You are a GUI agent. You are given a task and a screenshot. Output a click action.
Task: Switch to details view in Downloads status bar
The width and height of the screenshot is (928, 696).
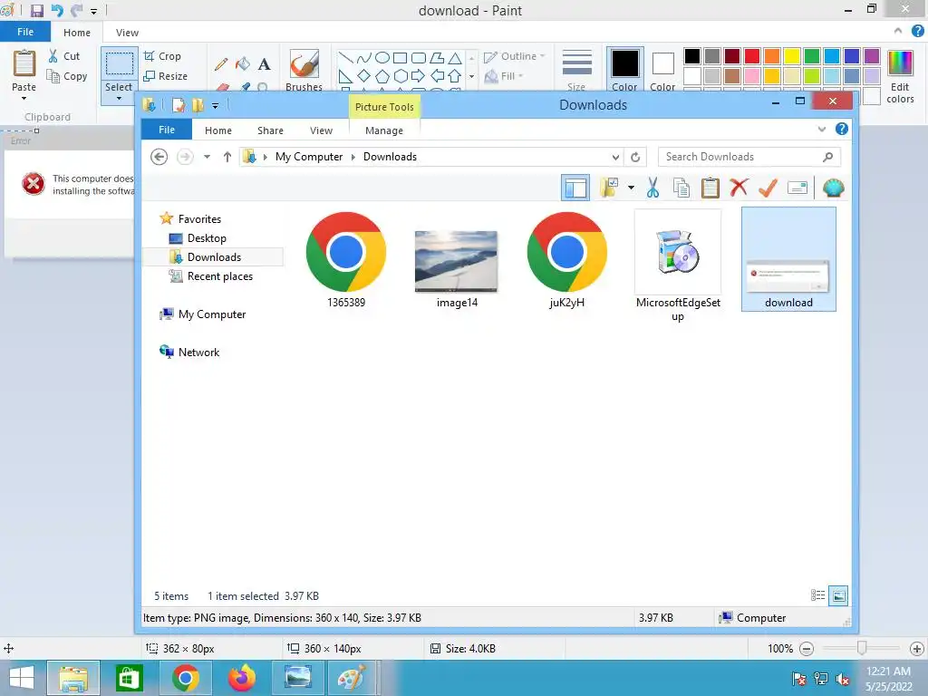tap(818, 595)
